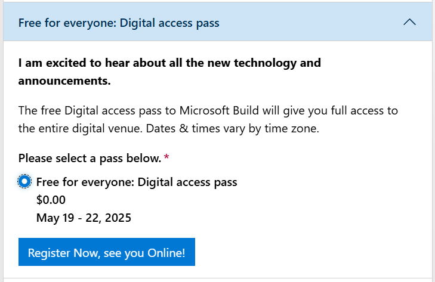Click the $0.00 price text

[51, 200]
